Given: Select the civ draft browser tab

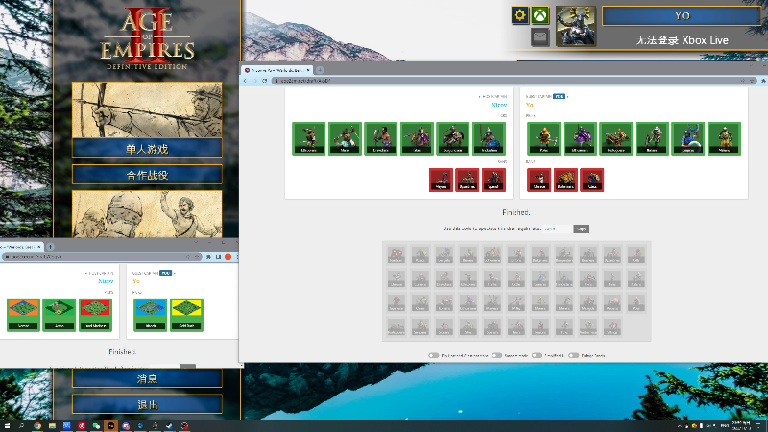Looking at the screenshot, I should click(277, 70).
